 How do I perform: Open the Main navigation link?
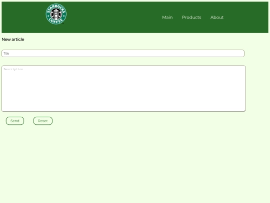(167, 18)
